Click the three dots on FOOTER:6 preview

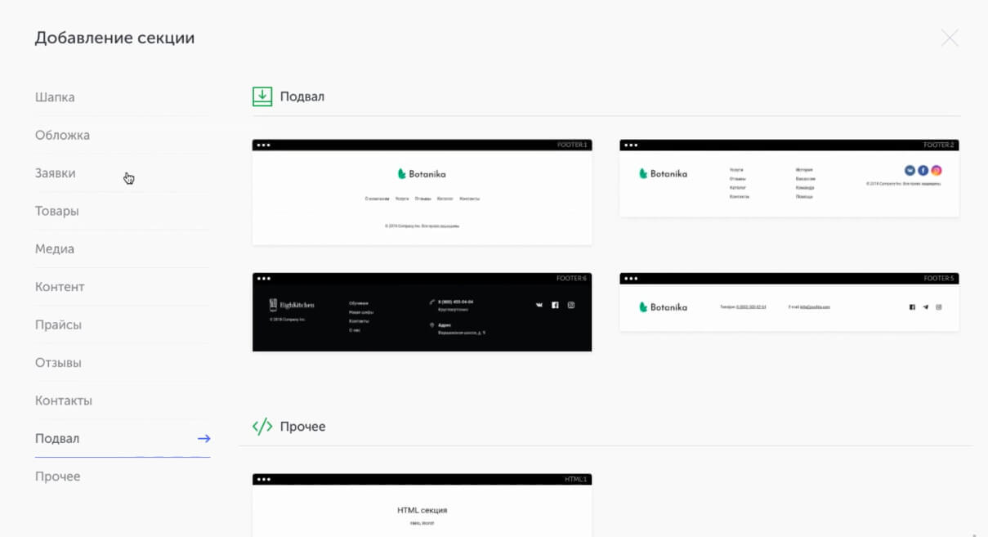coord(263,279)
